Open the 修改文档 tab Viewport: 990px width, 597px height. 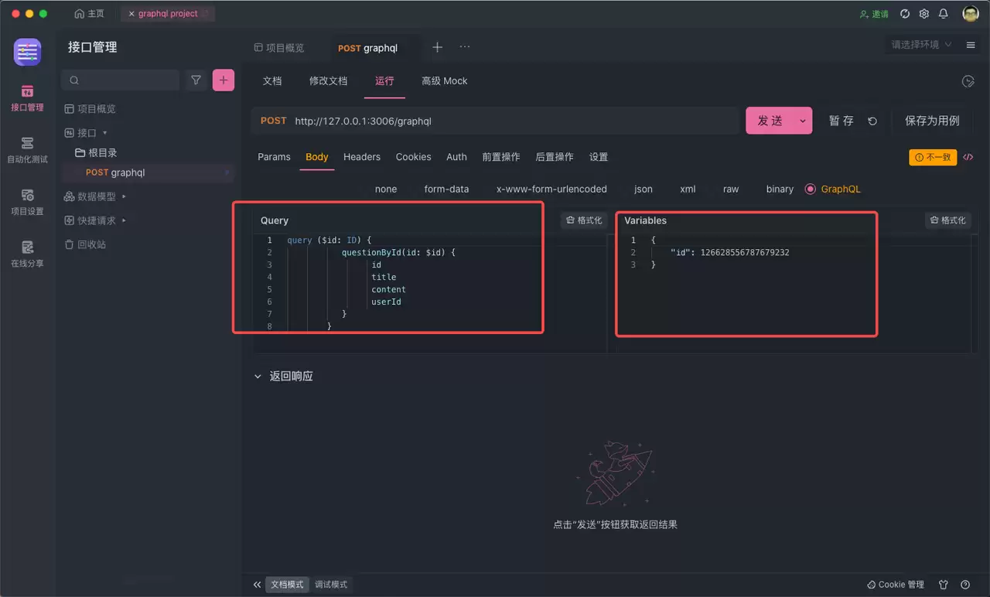click(329, 81)
